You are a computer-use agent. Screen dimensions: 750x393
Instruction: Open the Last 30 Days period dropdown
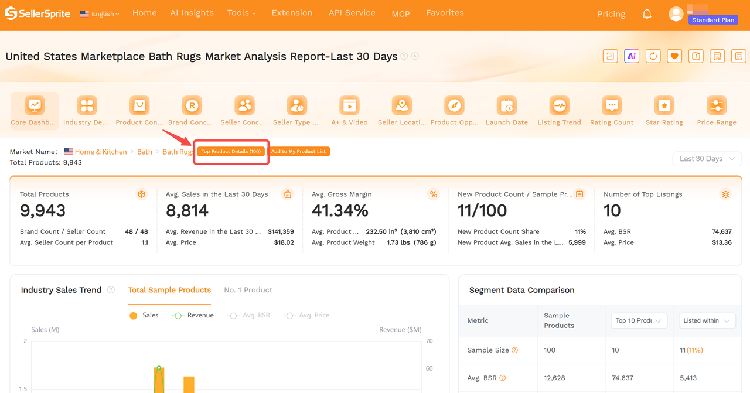pyautogui.click(x=707, y=159)
